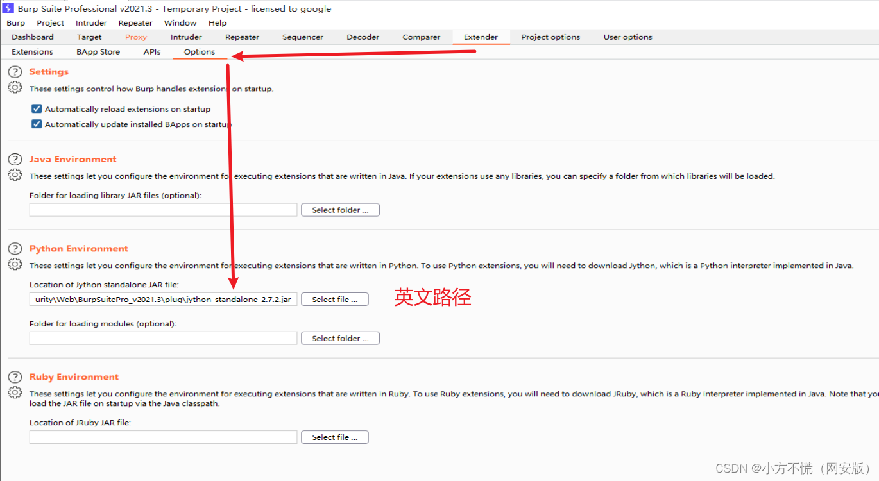Viewport: 879px width, 481px height.
Task: Focus the Java library JAR folder field
Action: point(164,210)
